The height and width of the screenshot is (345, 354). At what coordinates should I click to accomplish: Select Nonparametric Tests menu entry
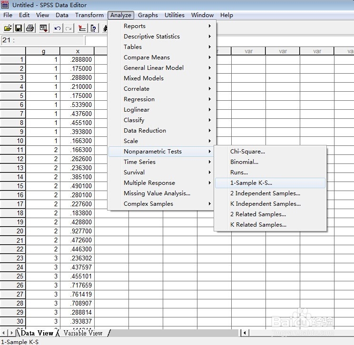click(x=161, y=151)
